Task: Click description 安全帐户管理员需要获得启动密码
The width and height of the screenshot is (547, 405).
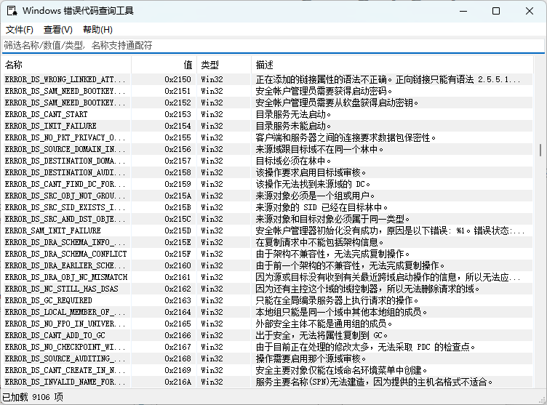Action: (324, 91)
